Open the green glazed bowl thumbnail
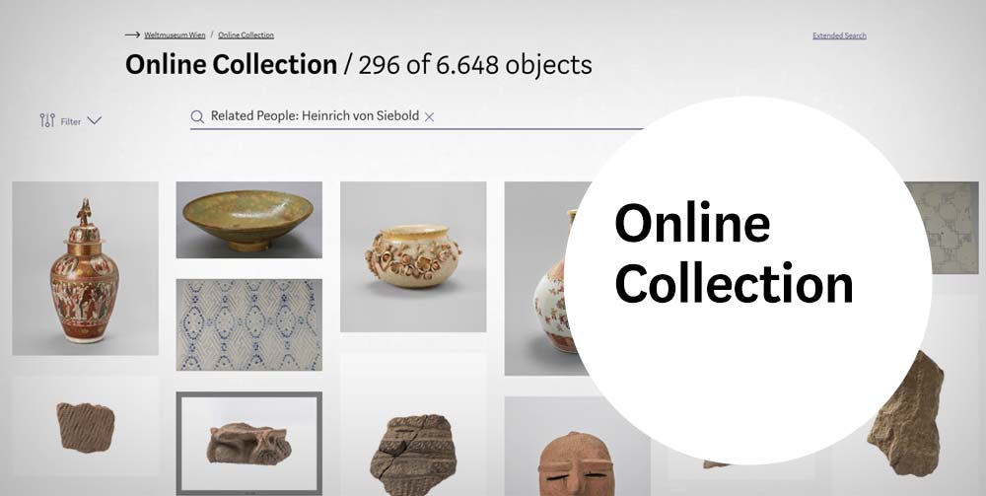 point(249,220)
